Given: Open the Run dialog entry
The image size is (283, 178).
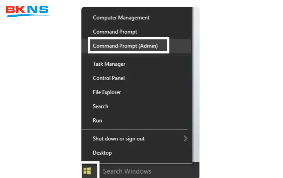Looking at the screenshot, I should [97, 120].
